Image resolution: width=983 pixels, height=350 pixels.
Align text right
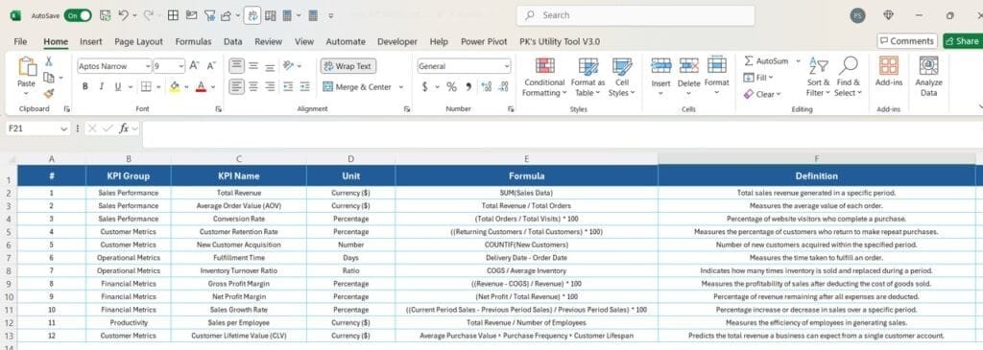pyautogui.click(x=270, y=87)
